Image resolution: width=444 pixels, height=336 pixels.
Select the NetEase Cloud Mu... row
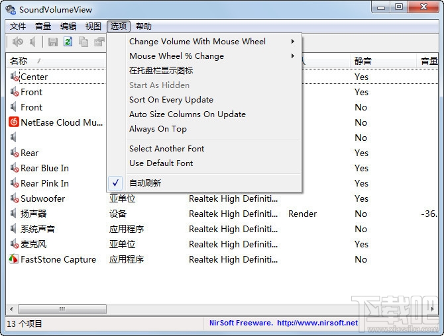(62, 122)
